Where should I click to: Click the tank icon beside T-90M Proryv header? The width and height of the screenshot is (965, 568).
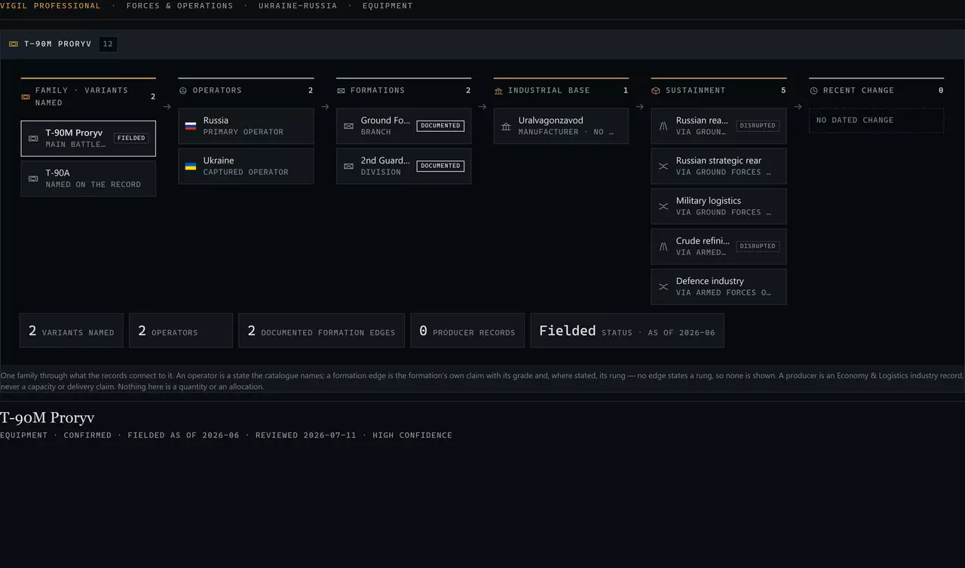pos(14,44)
